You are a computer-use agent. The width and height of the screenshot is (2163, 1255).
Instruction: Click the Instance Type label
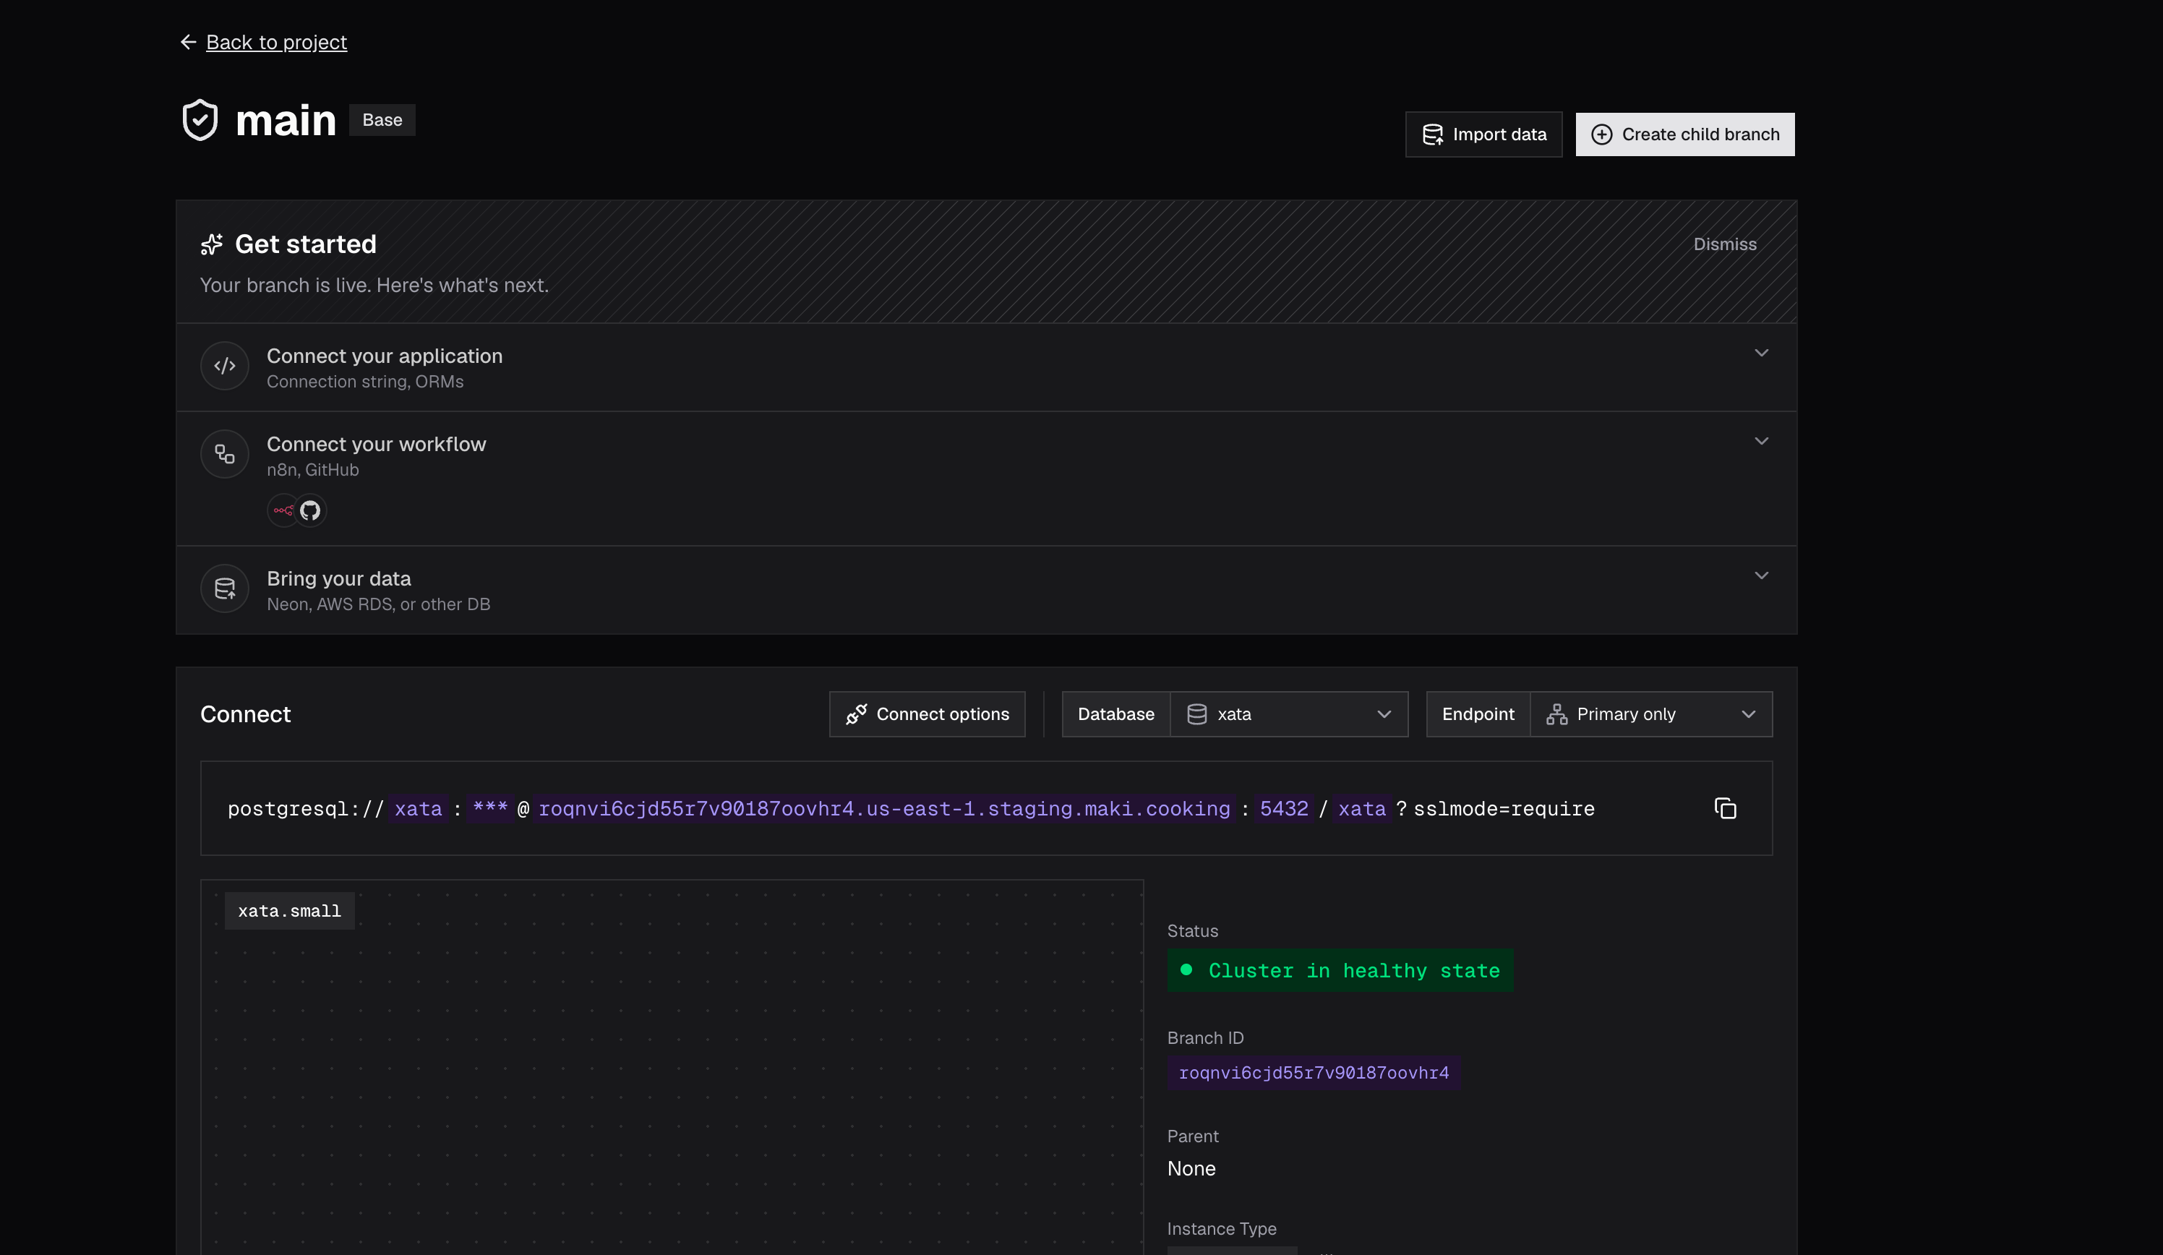(x=1222, y=1229)
